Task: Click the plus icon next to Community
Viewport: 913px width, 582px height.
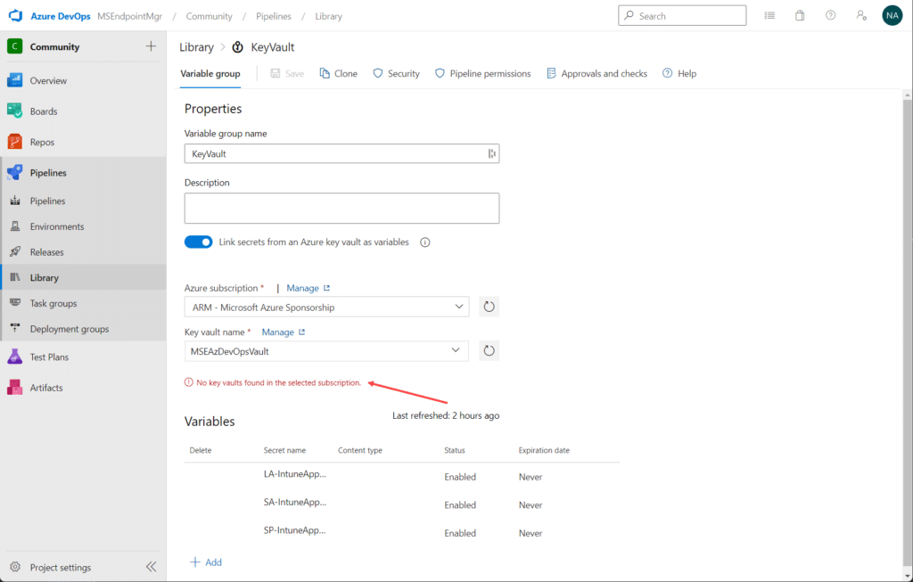Action: click(151, 46)
